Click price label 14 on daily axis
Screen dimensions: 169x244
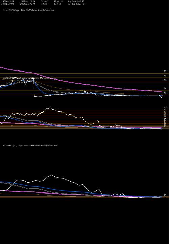tap(165, 76)
